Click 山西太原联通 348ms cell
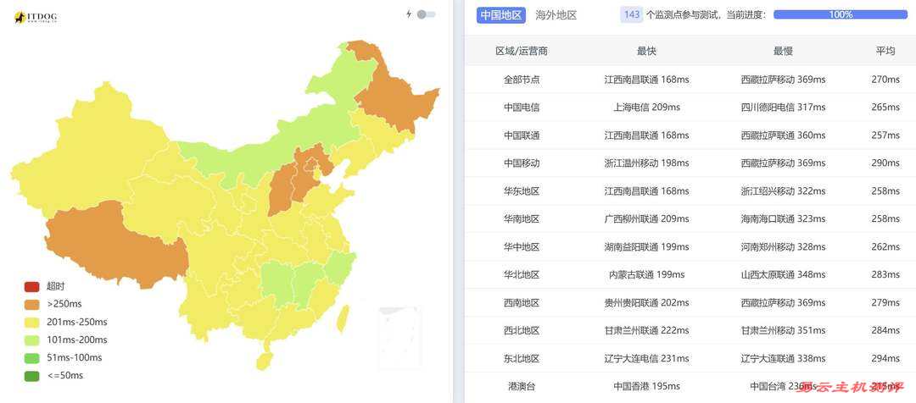Viewport: 916px width, 403px height. tap(783, 274)
